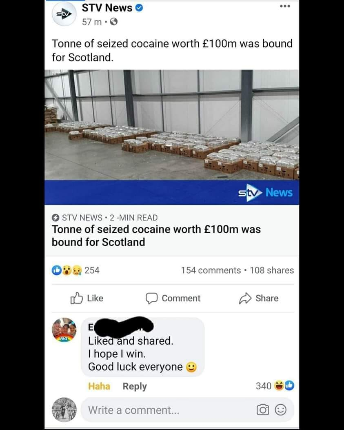
Task: Toggle the Haha reaction on the comment
Action: click(x=99, y=386)
